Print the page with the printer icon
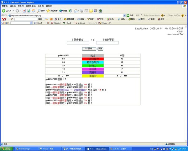The height and width of the screenshot is (151, 188). tap(82, 11)
